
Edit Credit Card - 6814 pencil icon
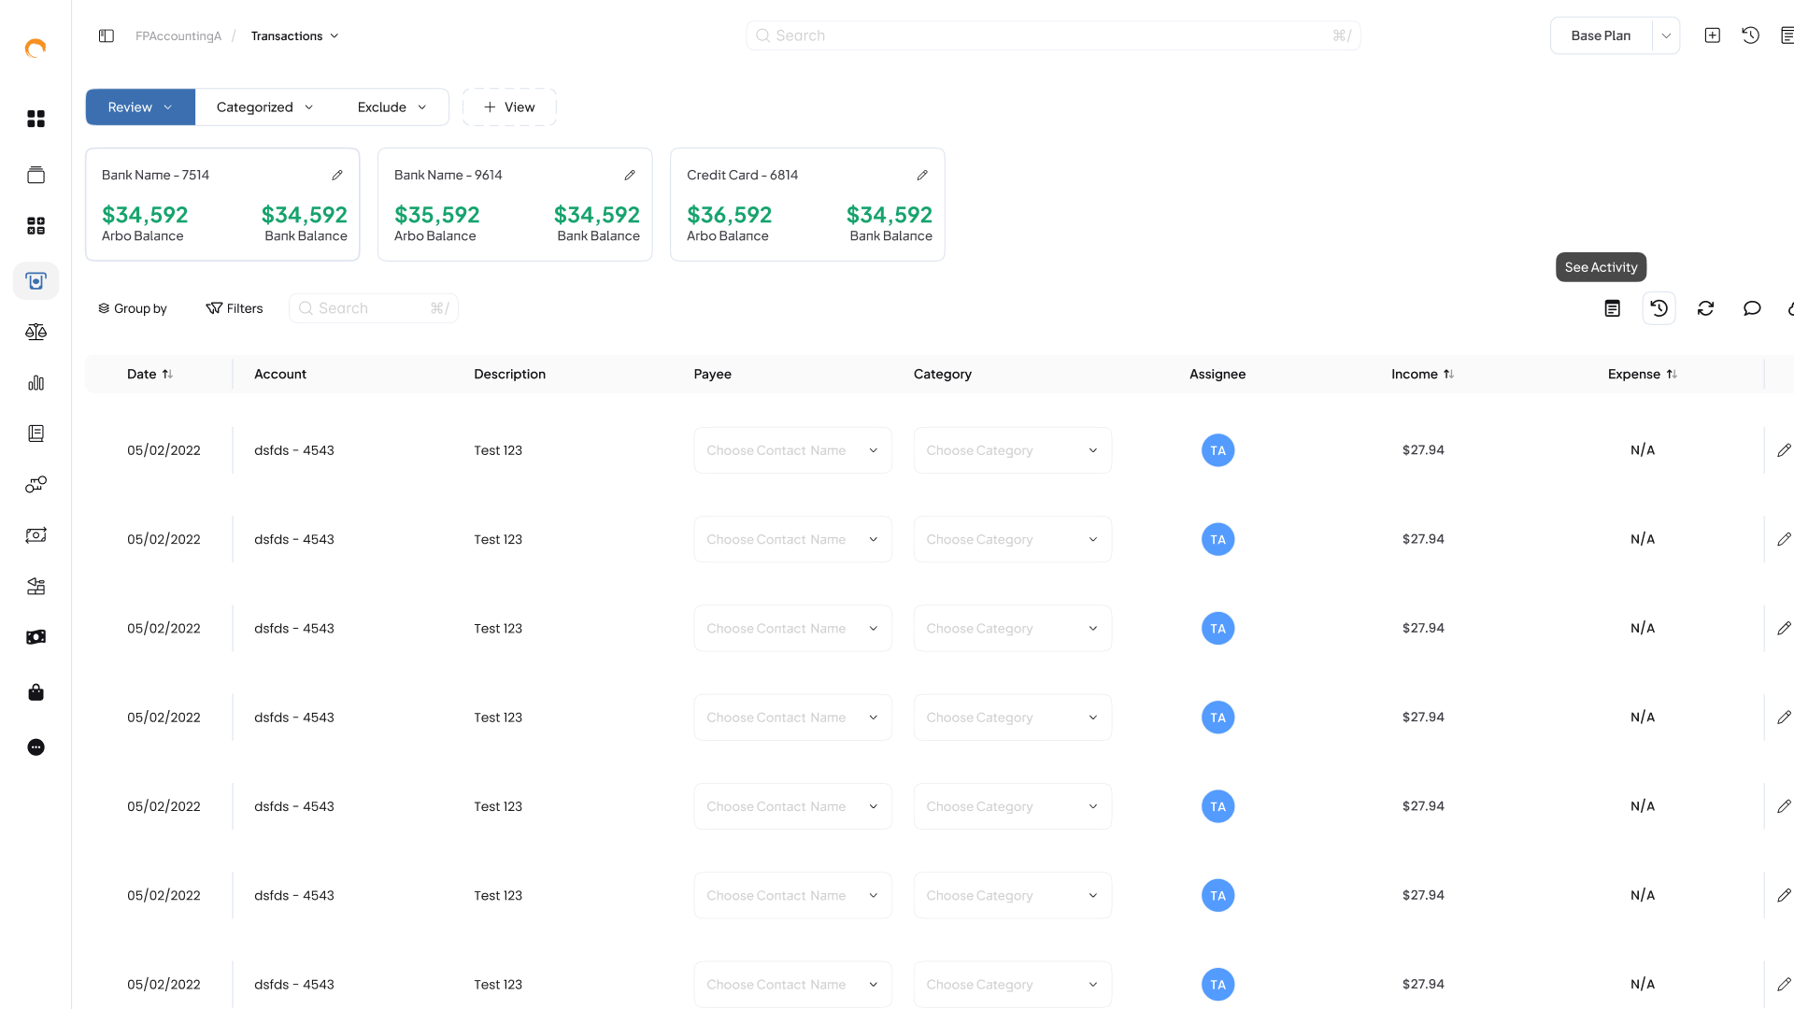tap(922, 175)
